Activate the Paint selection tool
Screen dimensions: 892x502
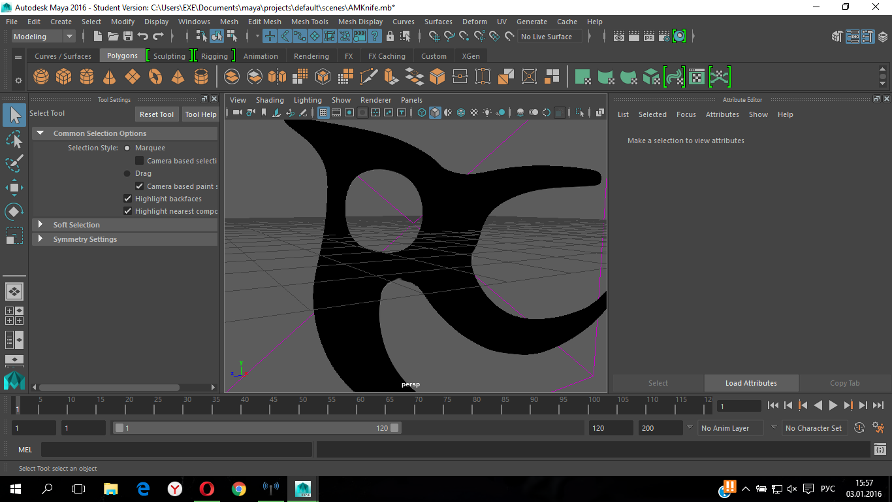tap(14, 163)
